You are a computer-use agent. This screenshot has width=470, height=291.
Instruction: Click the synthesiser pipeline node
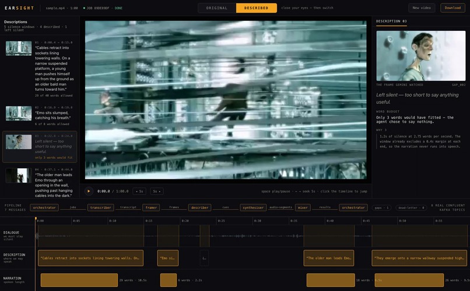pyautogui.click(x=253, y=208)
